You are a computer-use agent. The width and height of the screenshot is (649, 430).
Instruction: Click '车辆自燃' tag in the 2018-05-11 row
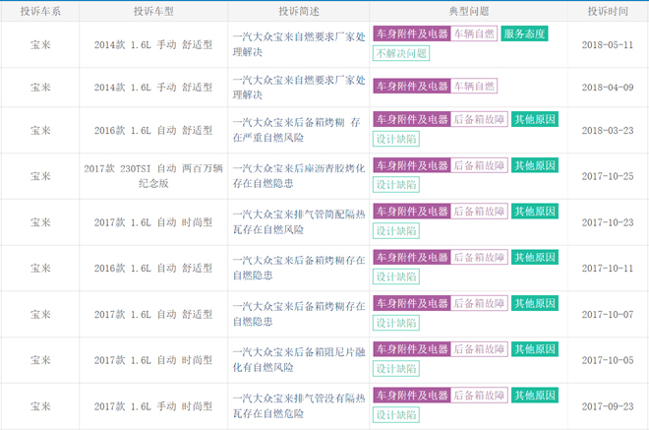click(x=474, y=33)
